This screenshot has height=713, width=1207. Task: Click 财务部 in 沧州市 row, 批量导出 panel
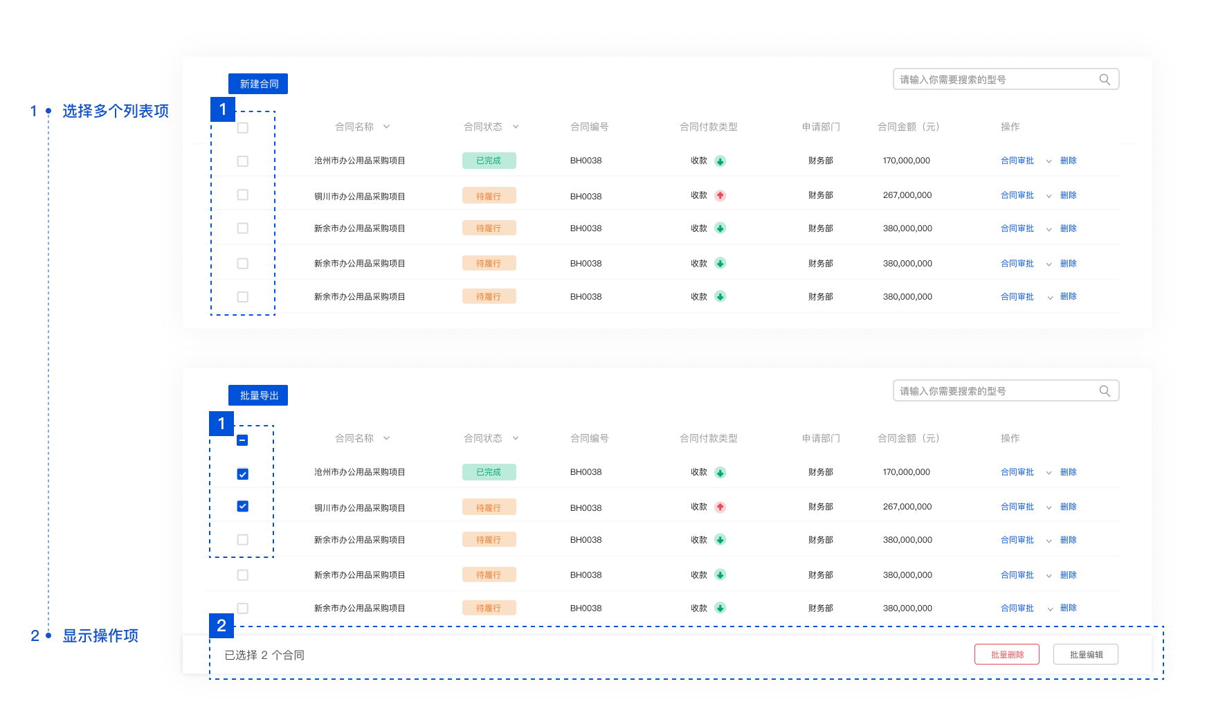821,472
